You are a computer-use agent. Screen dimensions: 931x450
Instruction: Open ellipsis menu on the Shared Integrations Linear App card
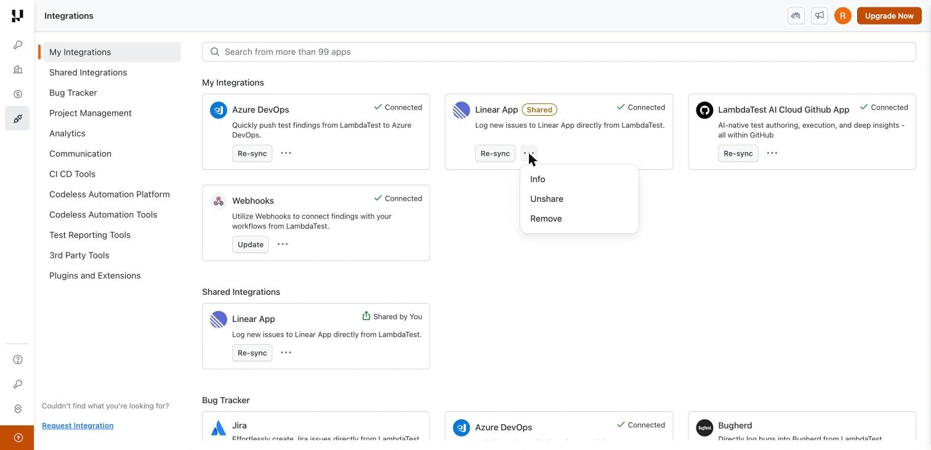(x=286, y=353)
